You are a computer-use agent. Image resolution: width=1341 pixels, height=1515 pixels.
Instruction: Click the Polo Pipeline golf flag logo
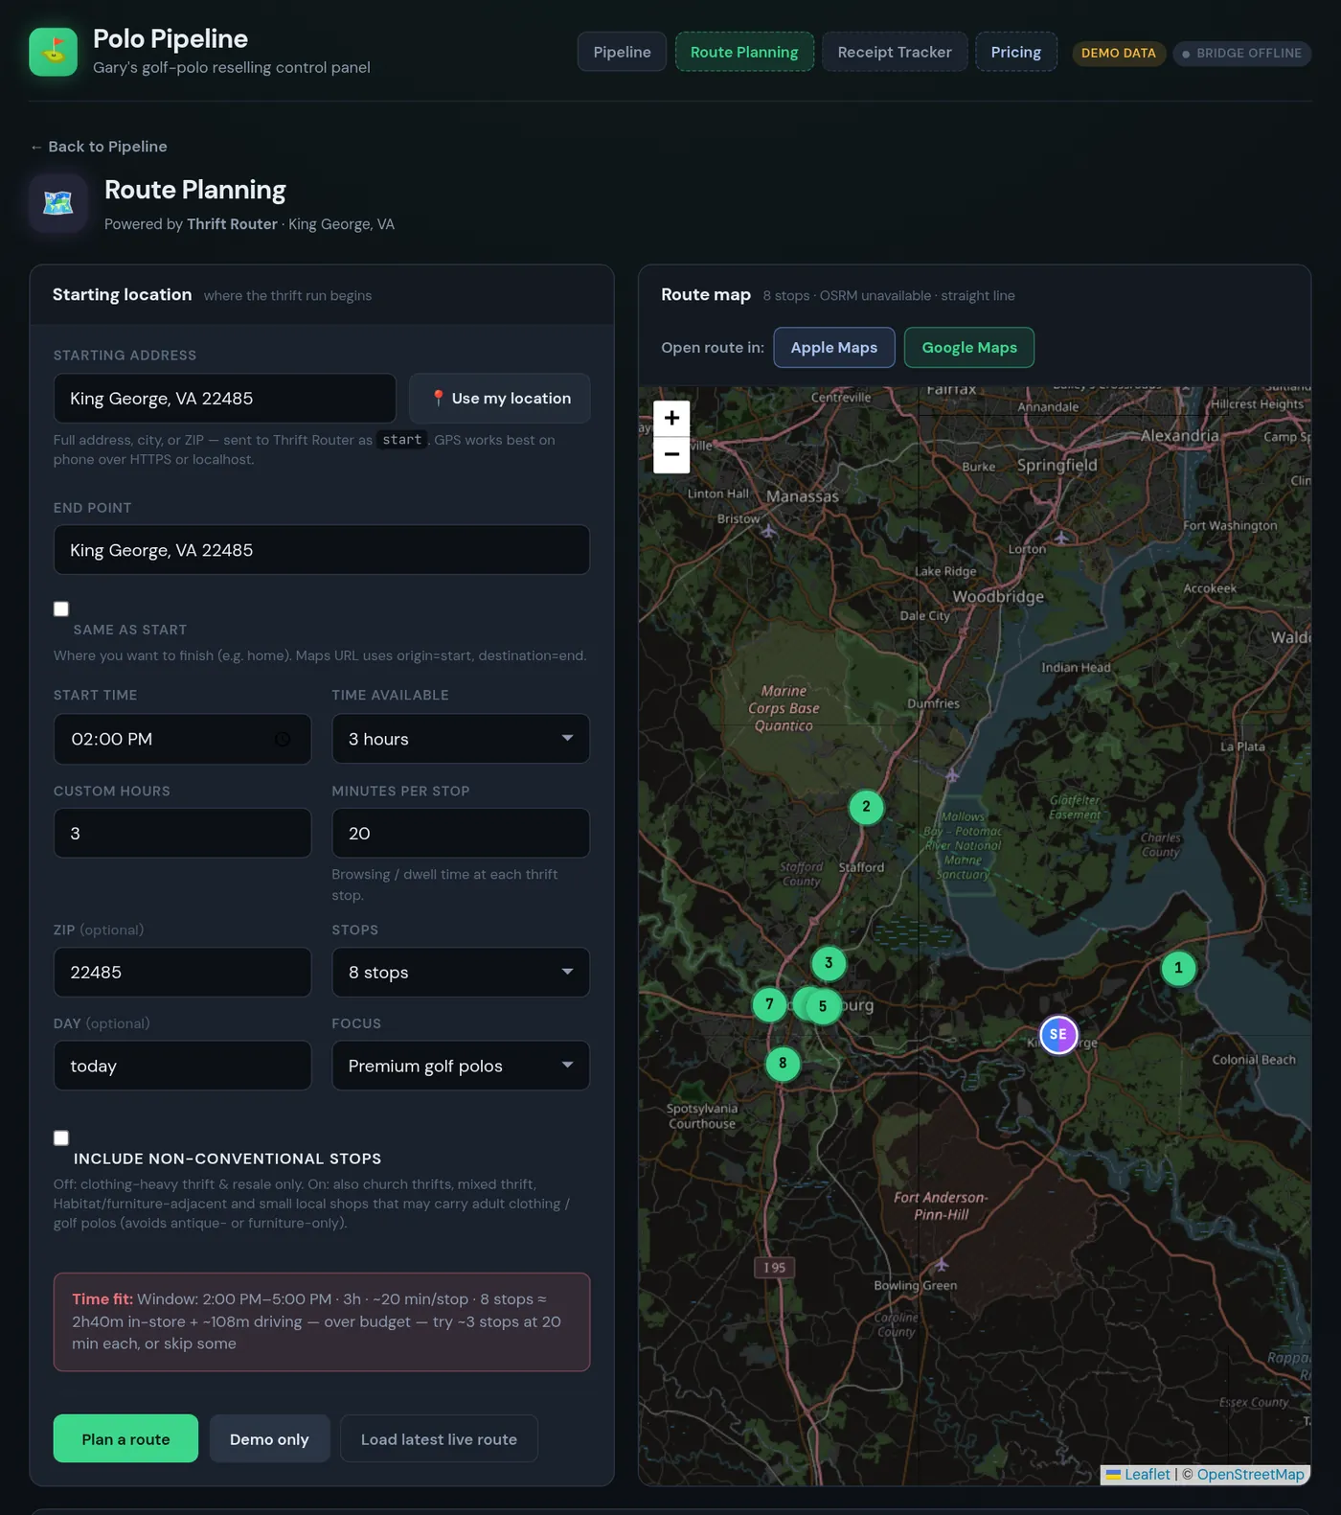(53, 52)
